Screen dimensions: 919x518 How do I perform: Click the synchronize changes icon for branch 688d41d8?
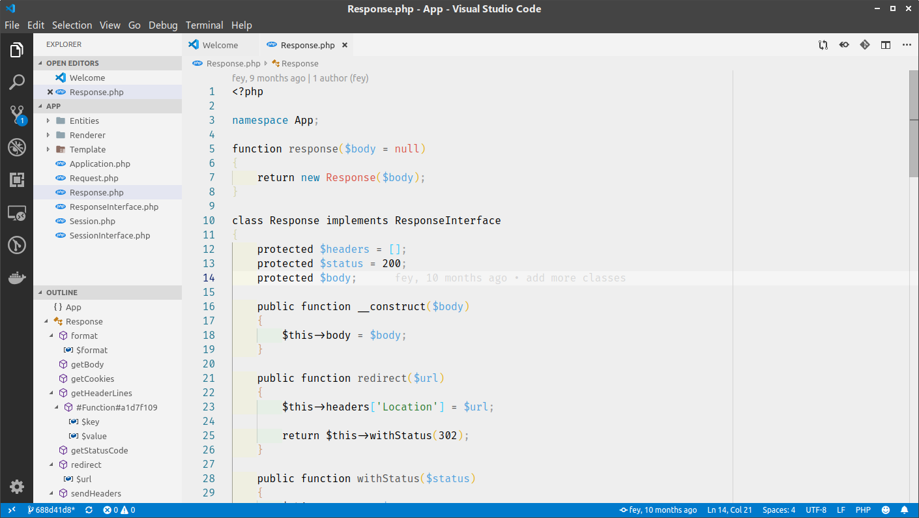(x=89, y=510)
